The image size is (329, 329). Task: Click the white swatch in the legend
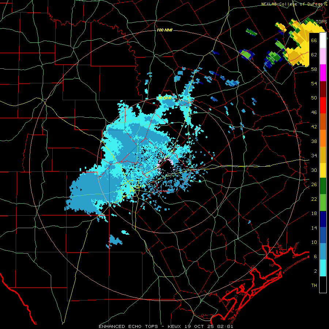click(x=323, y=40)
